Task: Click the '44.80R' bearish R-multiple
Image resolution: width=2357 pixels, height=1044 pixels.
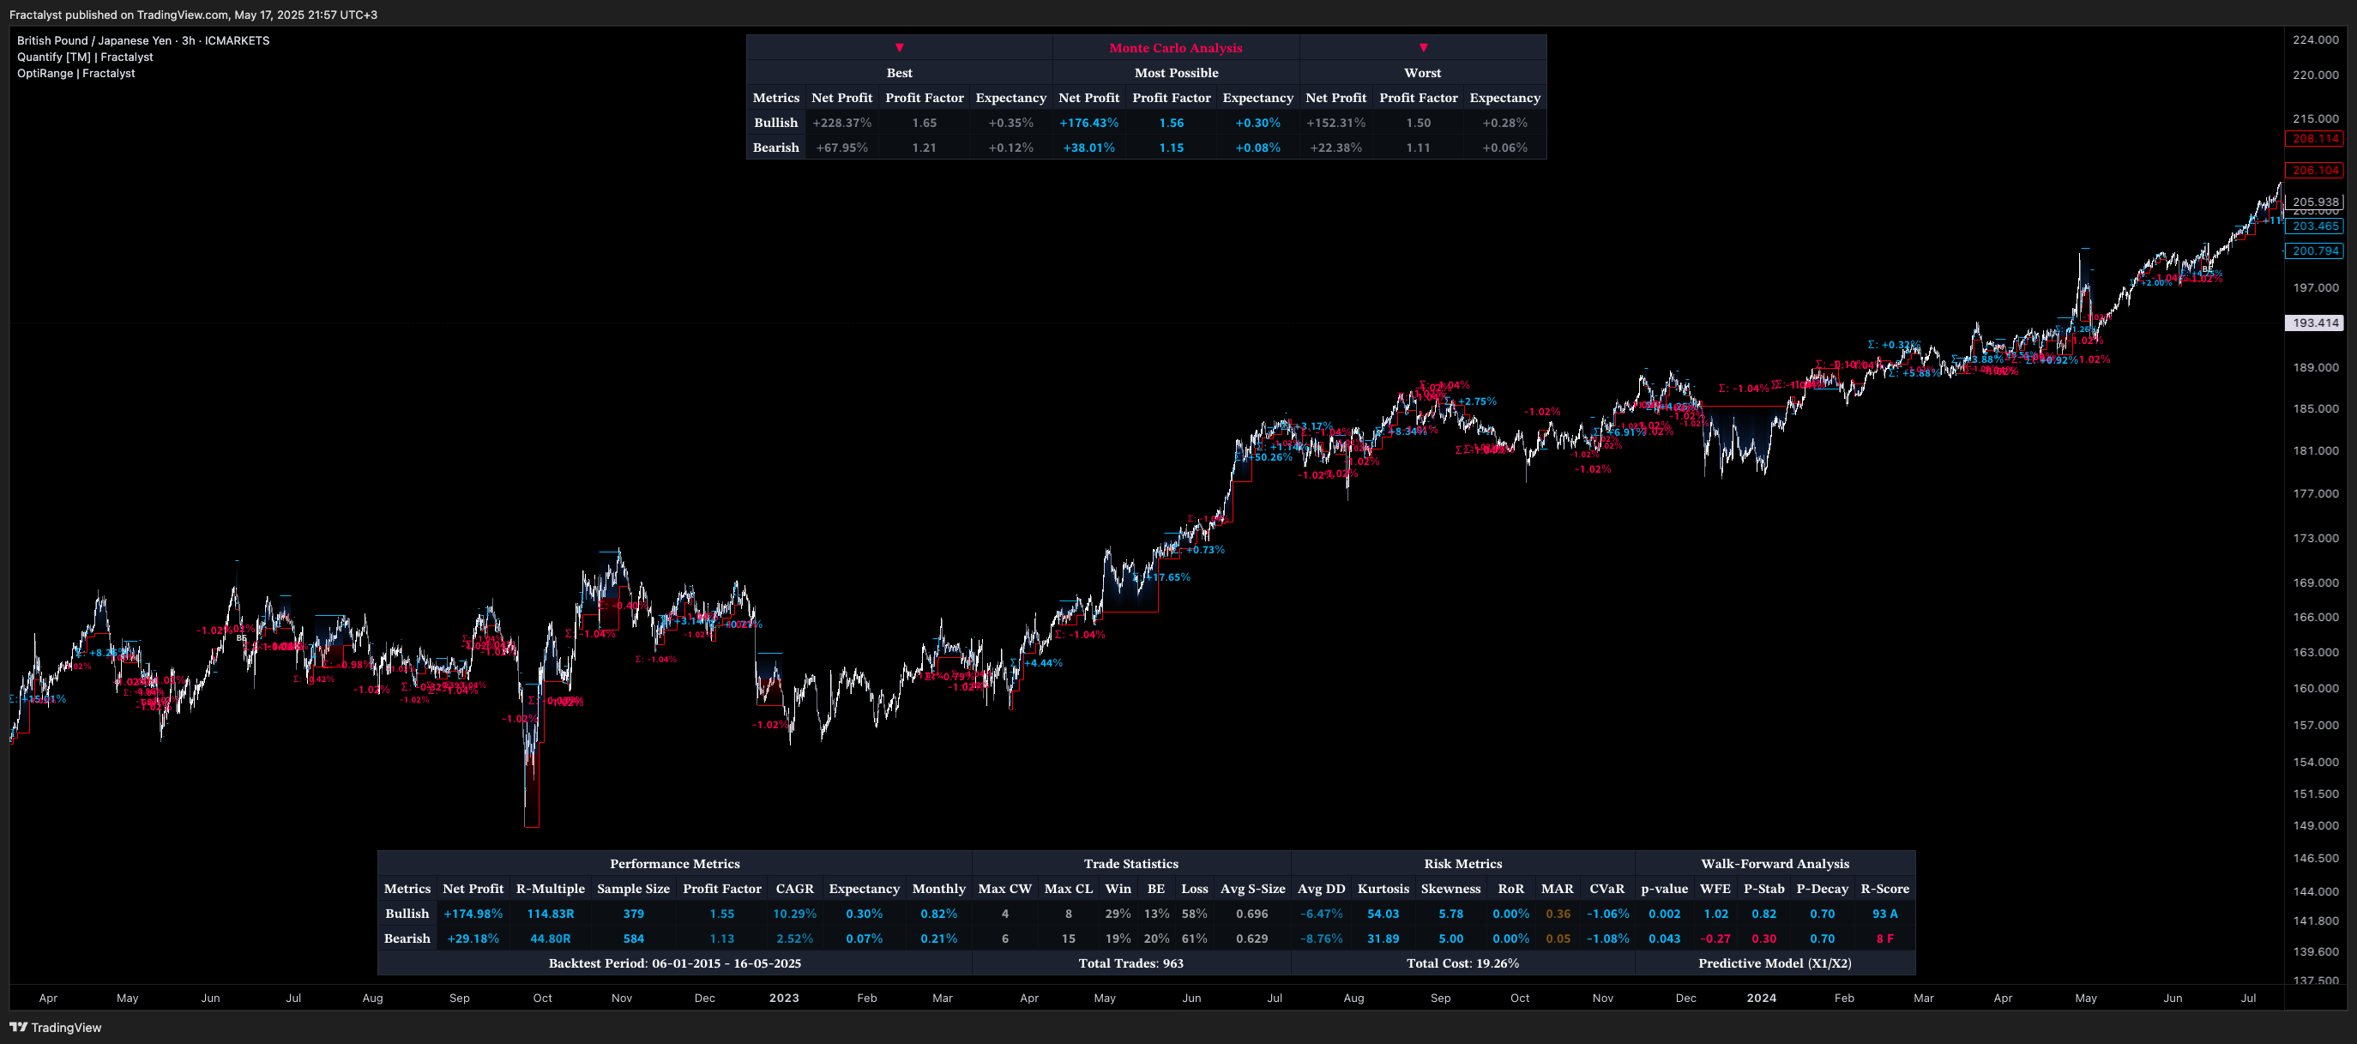Action: (551, 938)
